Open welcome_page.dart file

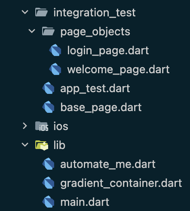[x=119, y=69]
